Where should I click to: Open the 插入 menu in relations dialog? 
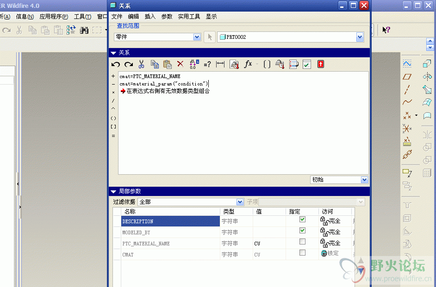click(x=150, y=17)
